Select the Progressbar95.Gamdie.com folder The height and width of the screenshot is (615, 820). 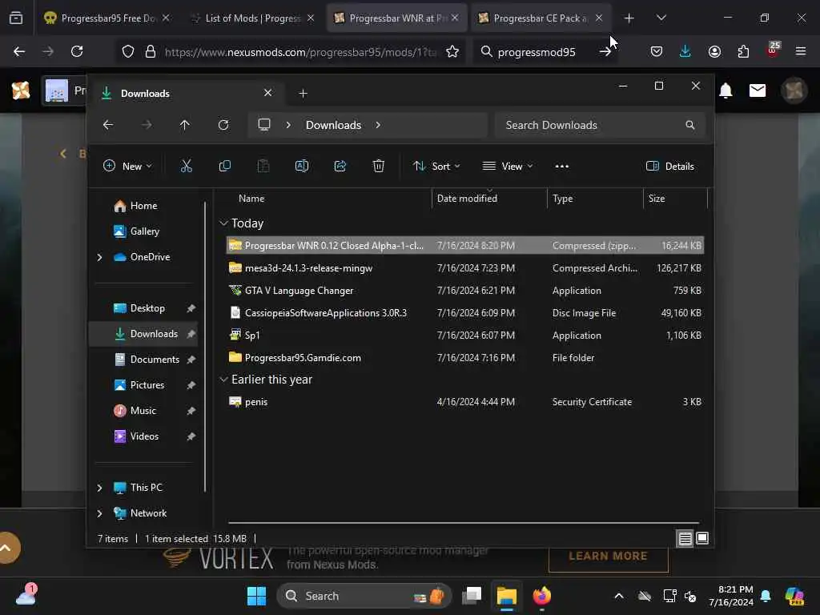click(x=465, y=358)
